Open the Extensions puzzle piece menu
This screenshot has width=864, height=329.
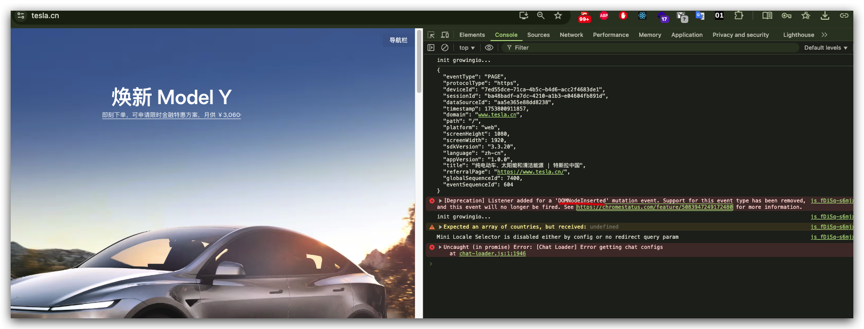coord(739,15)
